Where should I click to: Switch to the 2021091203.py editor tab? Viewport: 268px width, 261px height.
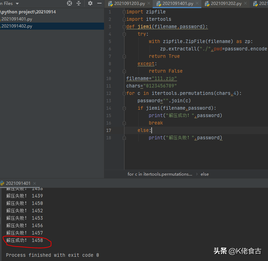pyautogui.click(x=129, y=4)
